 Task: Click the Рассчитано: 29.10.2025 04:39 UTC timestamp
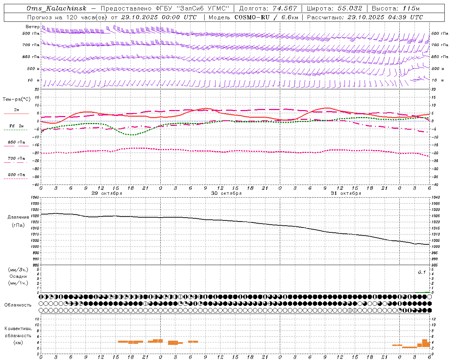pyautogui.click(x=365, y=17)
